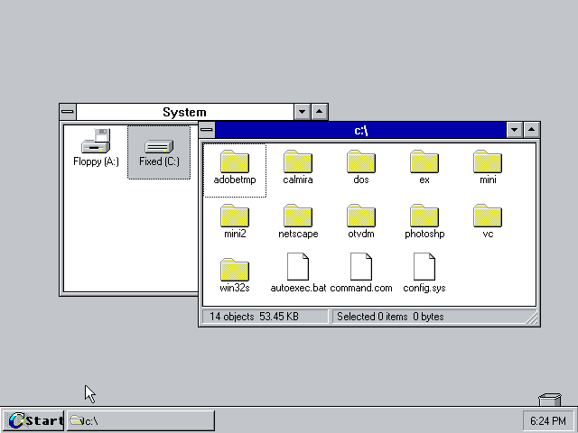Screen dimensions: 578x433
Task: Open the adobetmp folder
Action: pyautogui.click(x=235, y=162)
